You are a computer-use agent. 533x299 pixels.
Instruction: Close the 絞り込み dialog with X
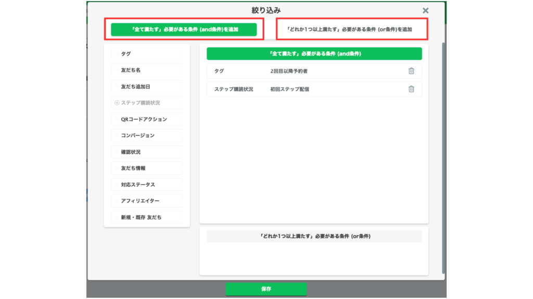[426, 10]
